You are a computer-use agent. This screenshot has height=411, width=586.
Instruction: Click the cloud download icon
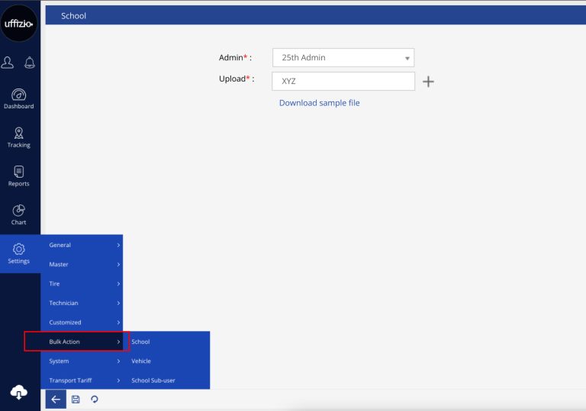click(19, 391)
